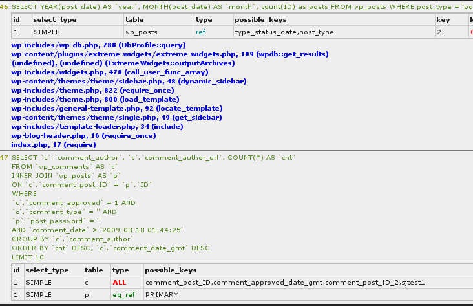This screenshot has height=306, width=473.
Task: Click the ORDER BY `cnt` DESC line
Action: point(110,248)
